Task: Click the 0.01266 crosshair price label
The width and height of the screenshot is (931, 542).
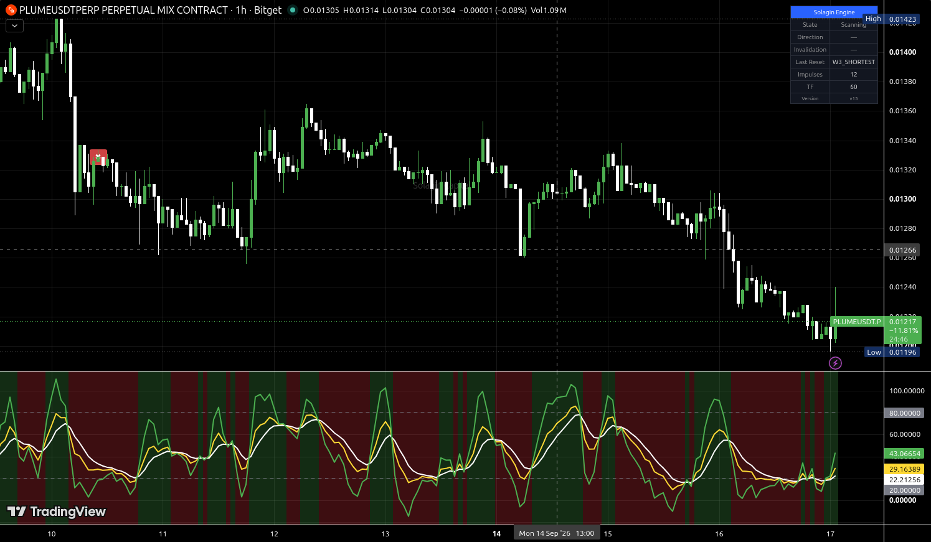Action: pyautogui.click(x=902, y=250)
